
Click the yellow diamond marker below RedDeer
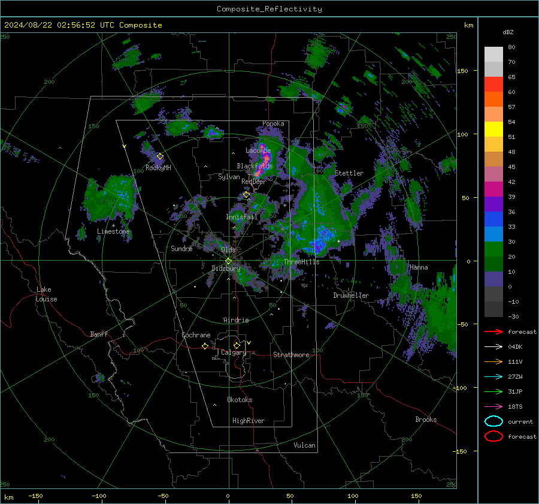(246, 195)
